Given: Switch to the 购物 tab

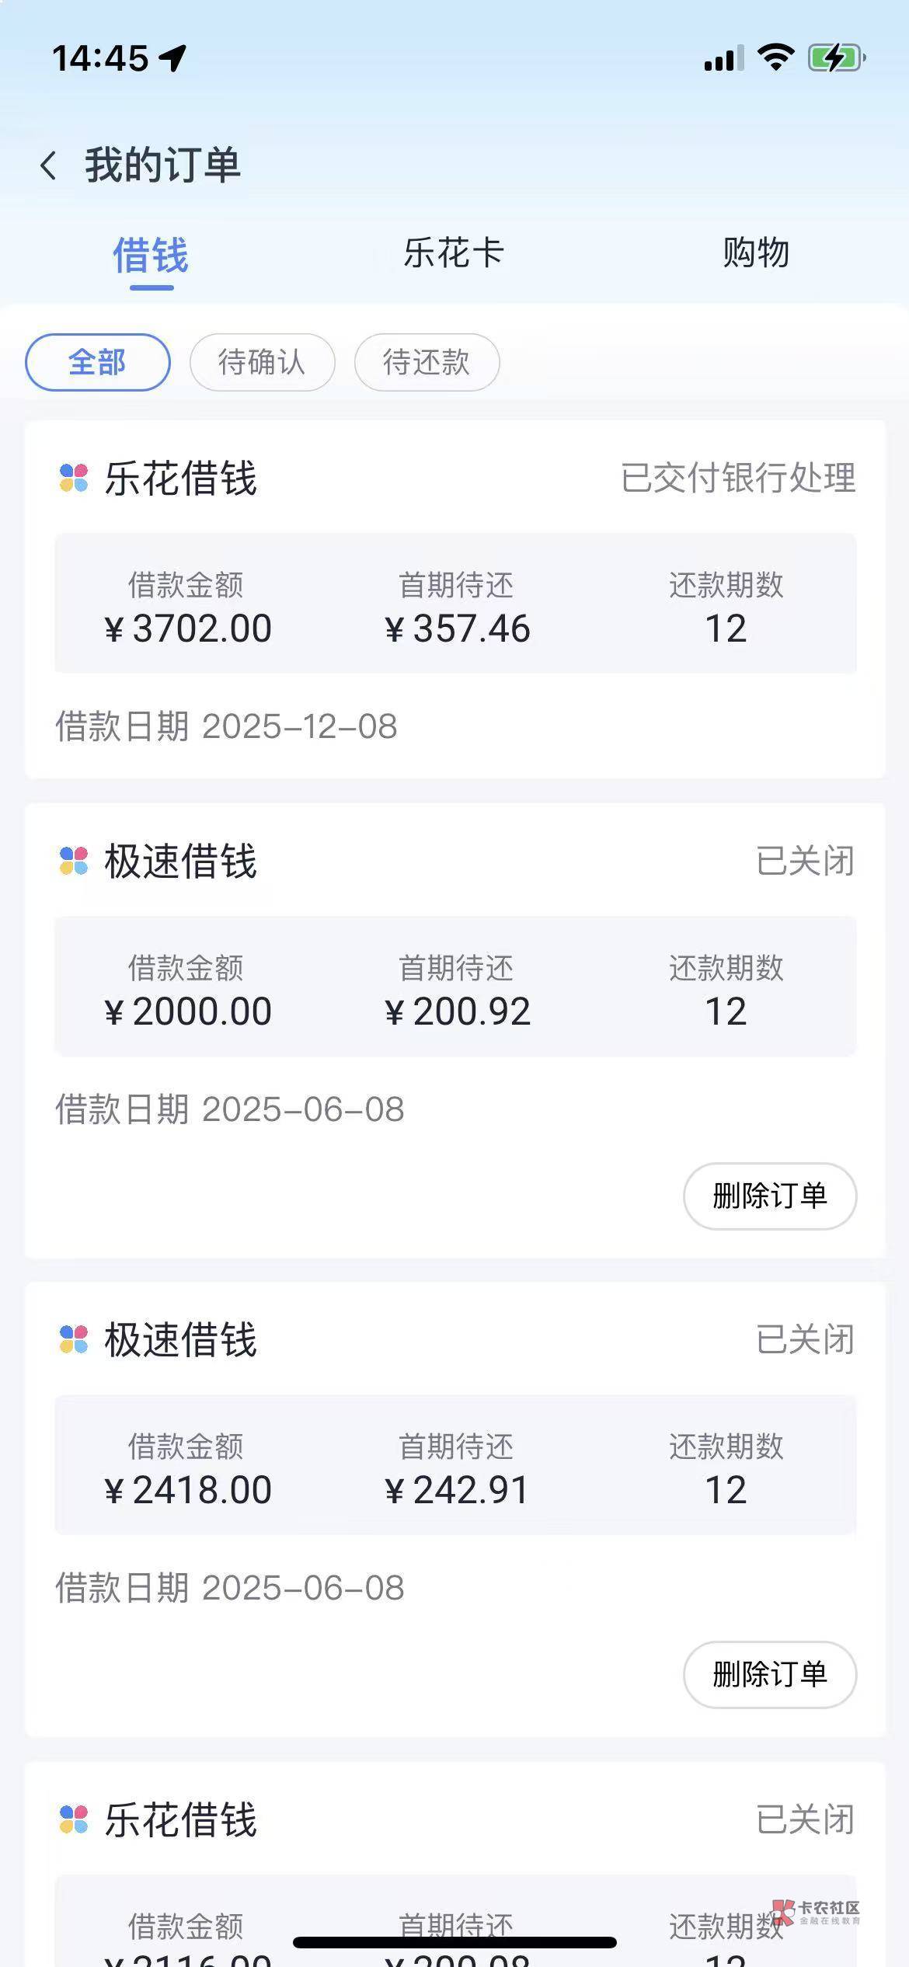Looking at the screenshot, I should pos(755,253).
